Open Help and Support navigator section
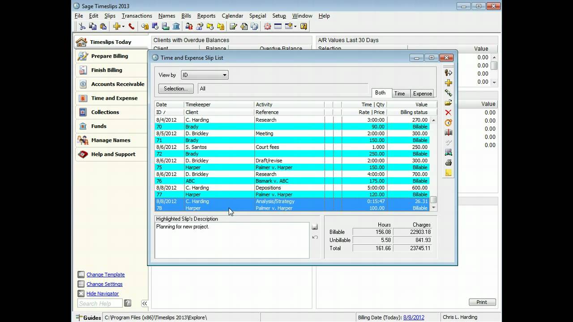The height and width of the screenshot is (322, 573). (x=111, y=154)
